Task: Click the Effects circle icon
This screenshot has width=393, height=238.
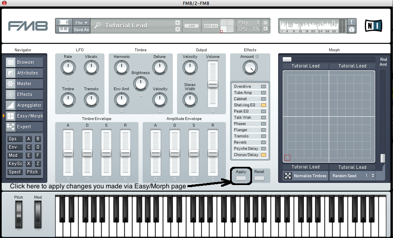Action: (10, 94)
